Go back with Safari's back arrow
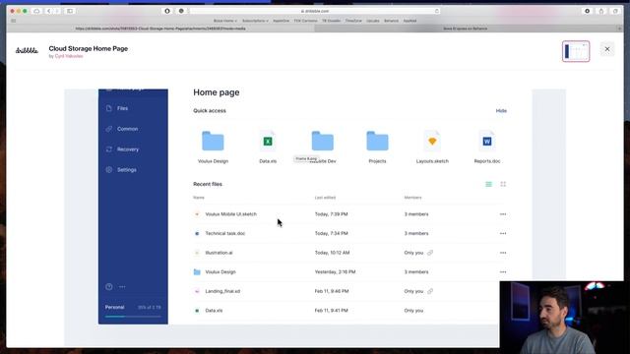The height and width of the screenshot is (354, 630). click(48, 11)
